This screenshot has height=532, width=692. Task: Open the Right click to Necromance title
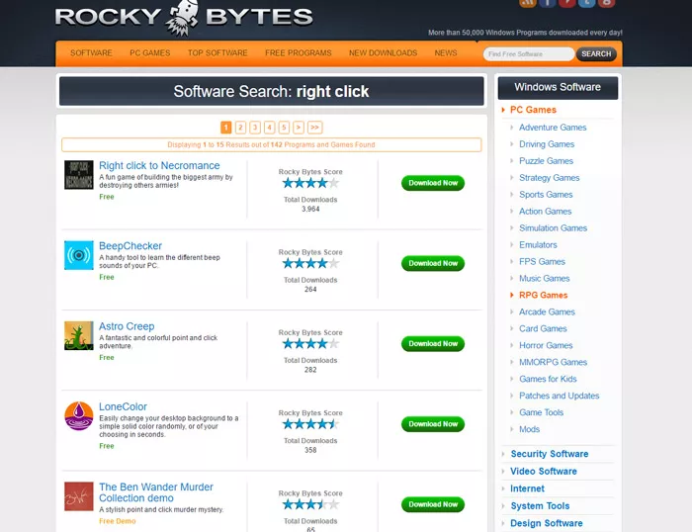click(159, 165)
